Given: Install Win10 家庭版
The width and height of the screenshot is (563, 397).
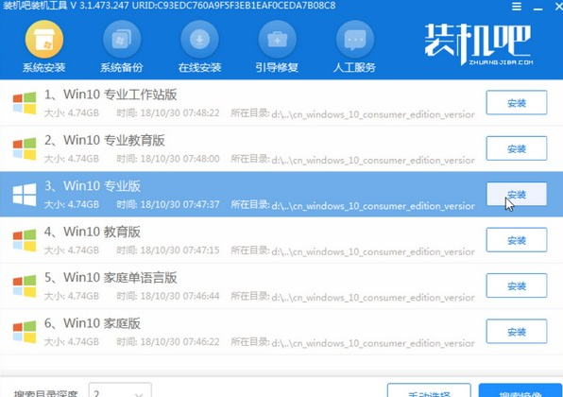Looking at the screenshot, I should click(x=517, y=331).
